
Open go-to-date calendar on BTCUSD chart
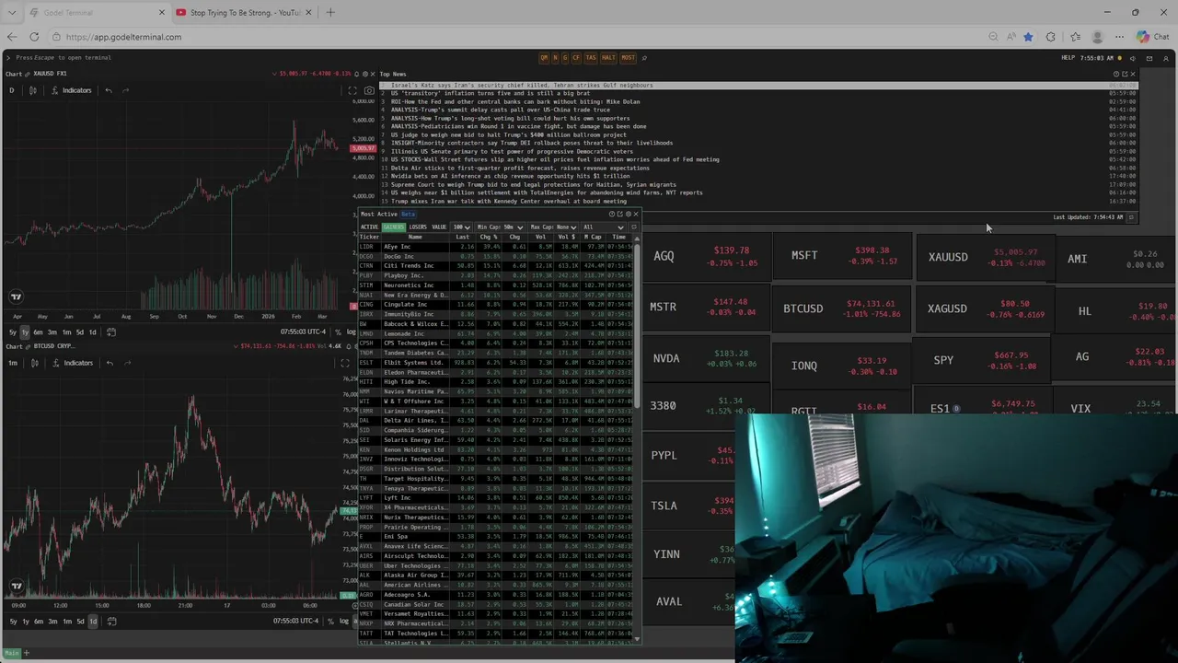[x=111, y=622]
